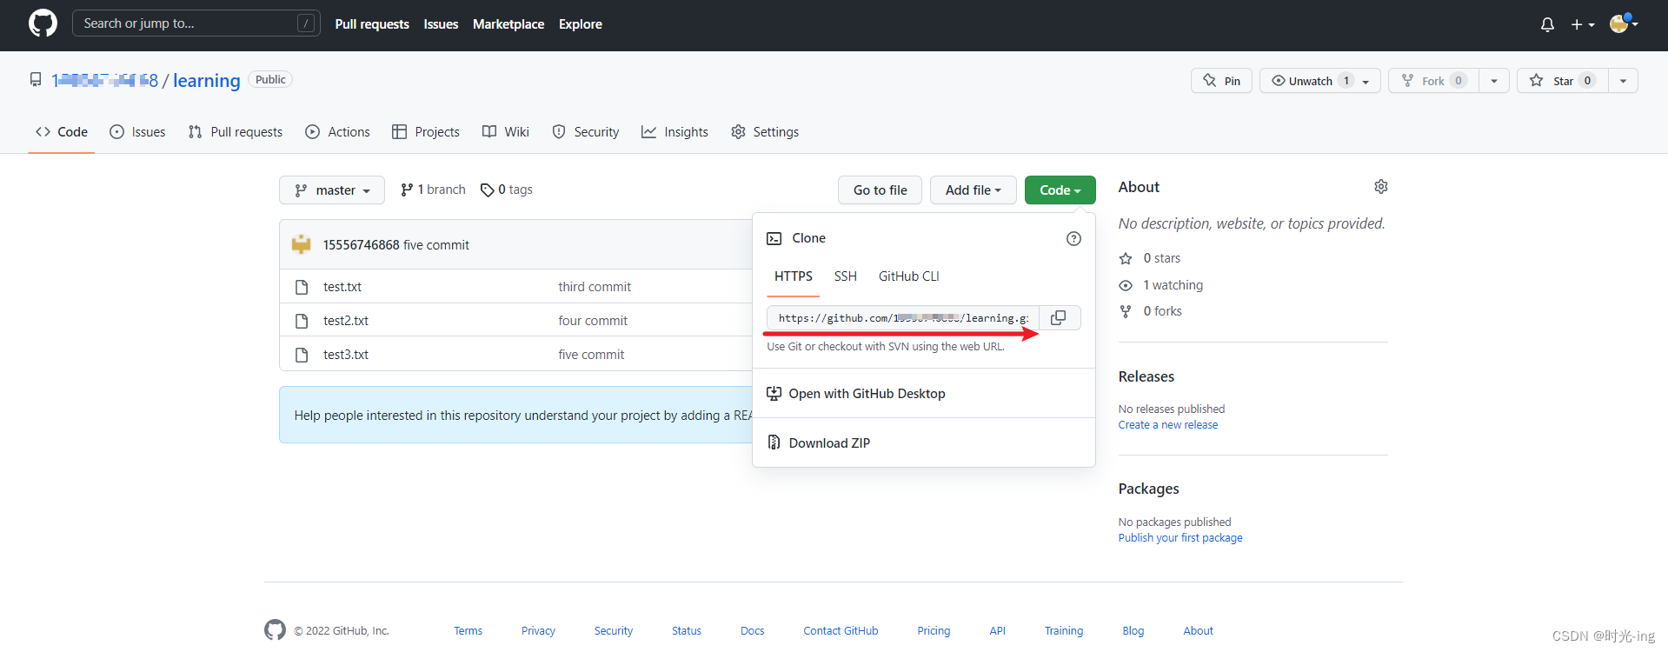This screenshot has width=1668, height=652.
Task: Click the file icon beside test3.txt
Action: (302, 355)
